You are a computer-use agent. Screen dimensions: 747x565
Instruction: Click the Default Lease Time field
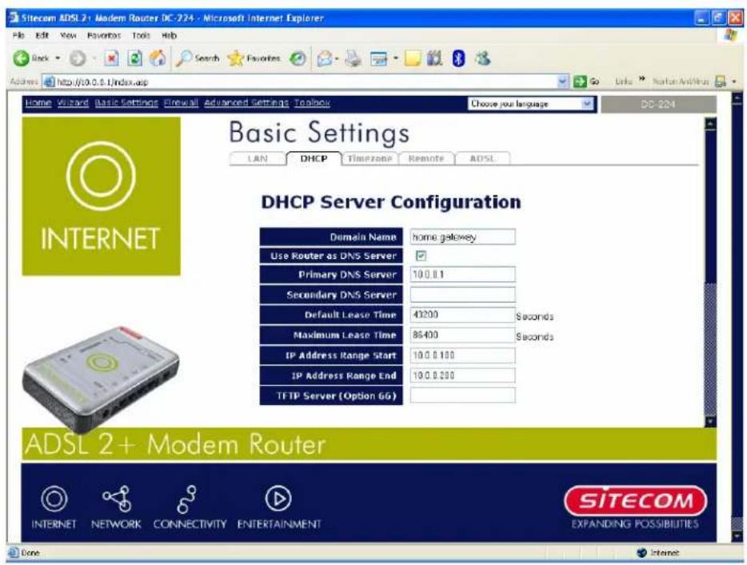pyautogui.click(x=462, y=315)
